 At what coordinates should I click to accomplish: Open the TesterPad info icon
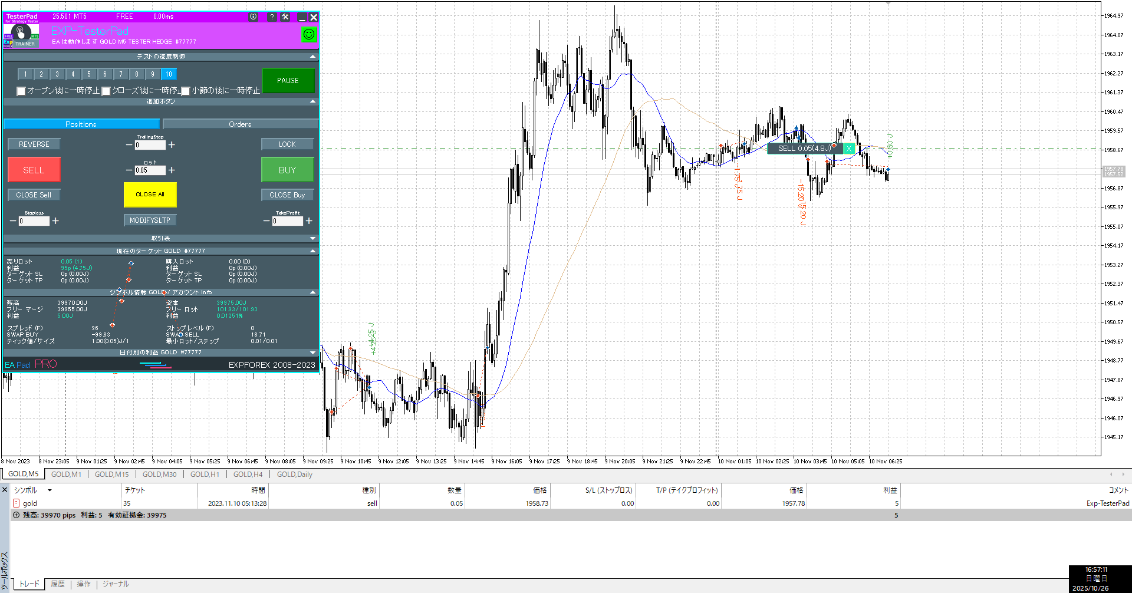(x=253, y=17)
